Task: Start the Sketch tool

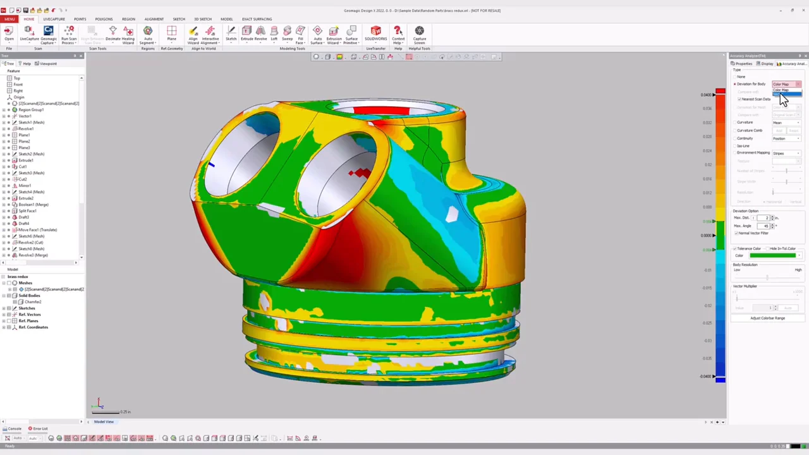Action: point(231,34)
